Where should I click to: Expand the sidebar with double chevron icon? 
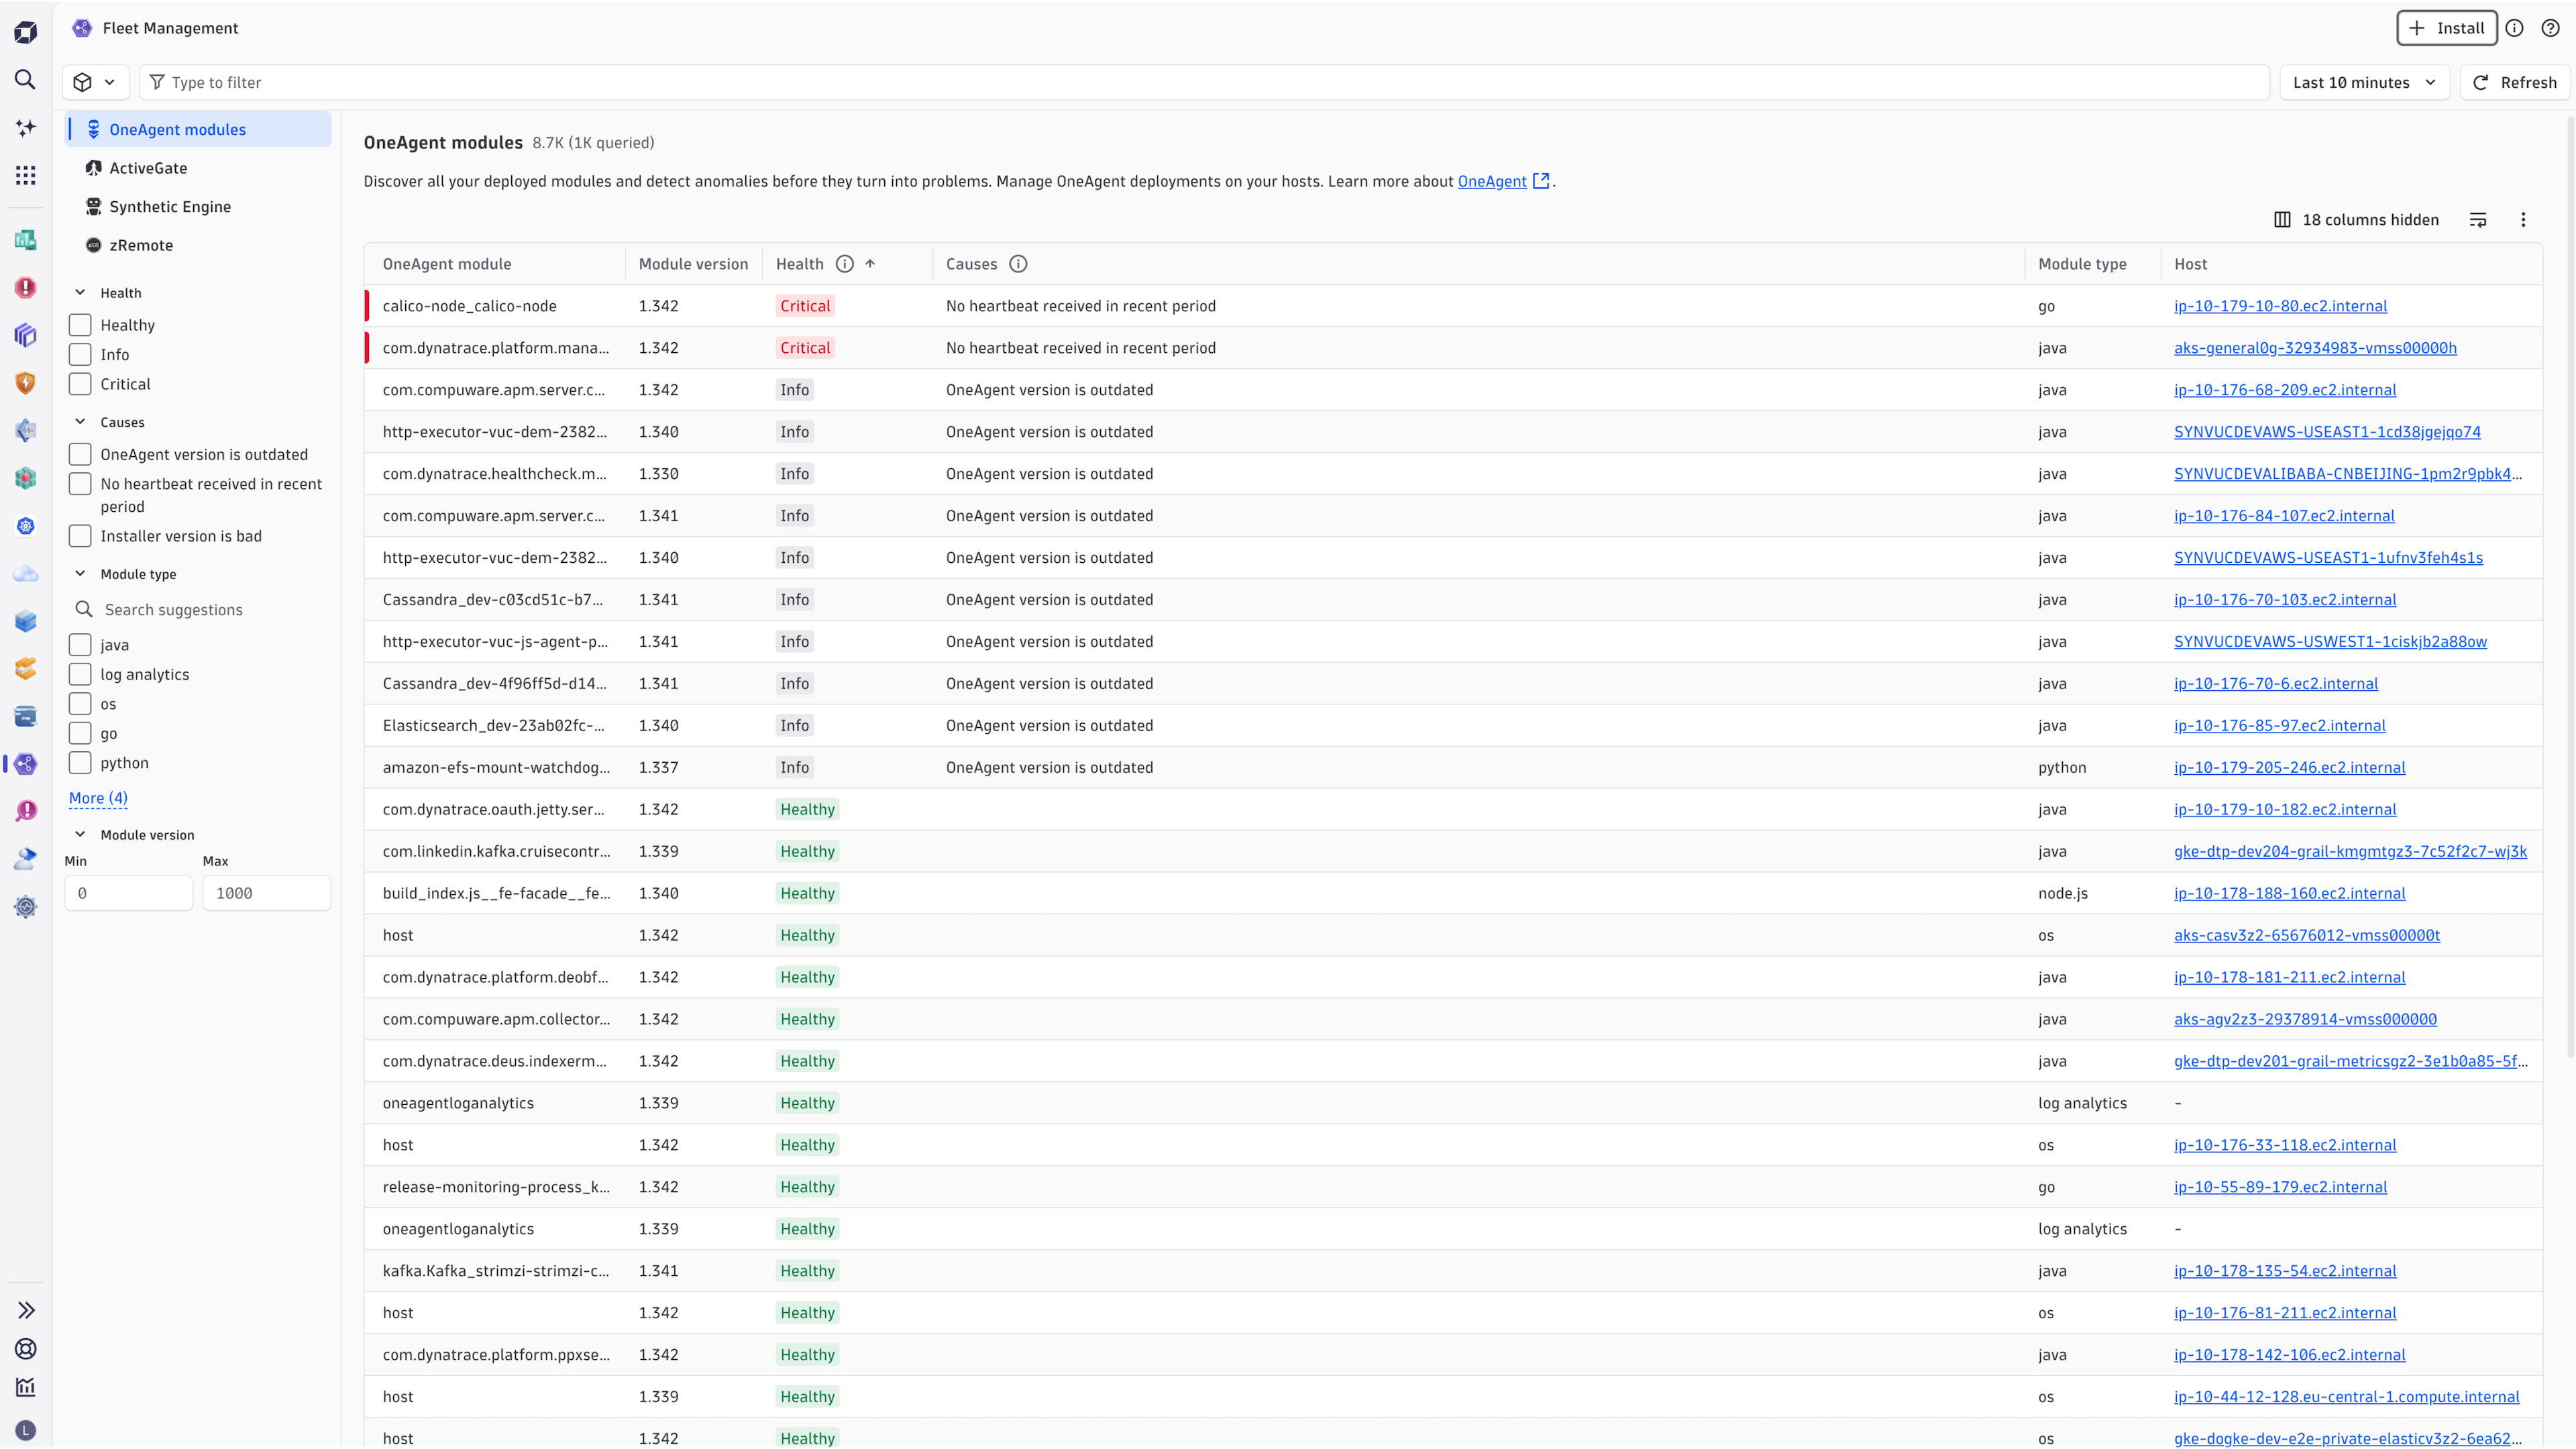(25, 1310)
